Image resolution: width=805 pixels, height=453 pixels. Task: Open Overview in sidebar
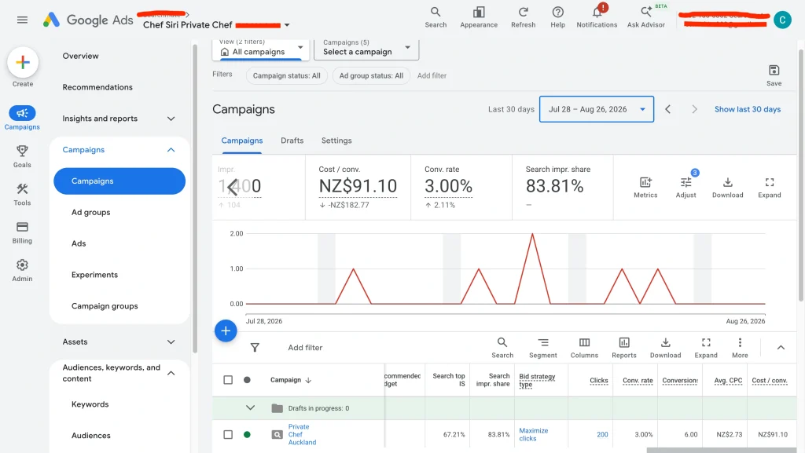[x=81, y=56]
